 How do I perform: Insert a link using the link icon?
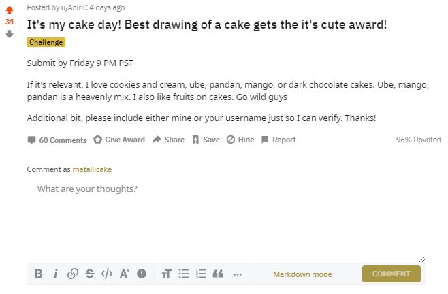(x=73, y=274)
